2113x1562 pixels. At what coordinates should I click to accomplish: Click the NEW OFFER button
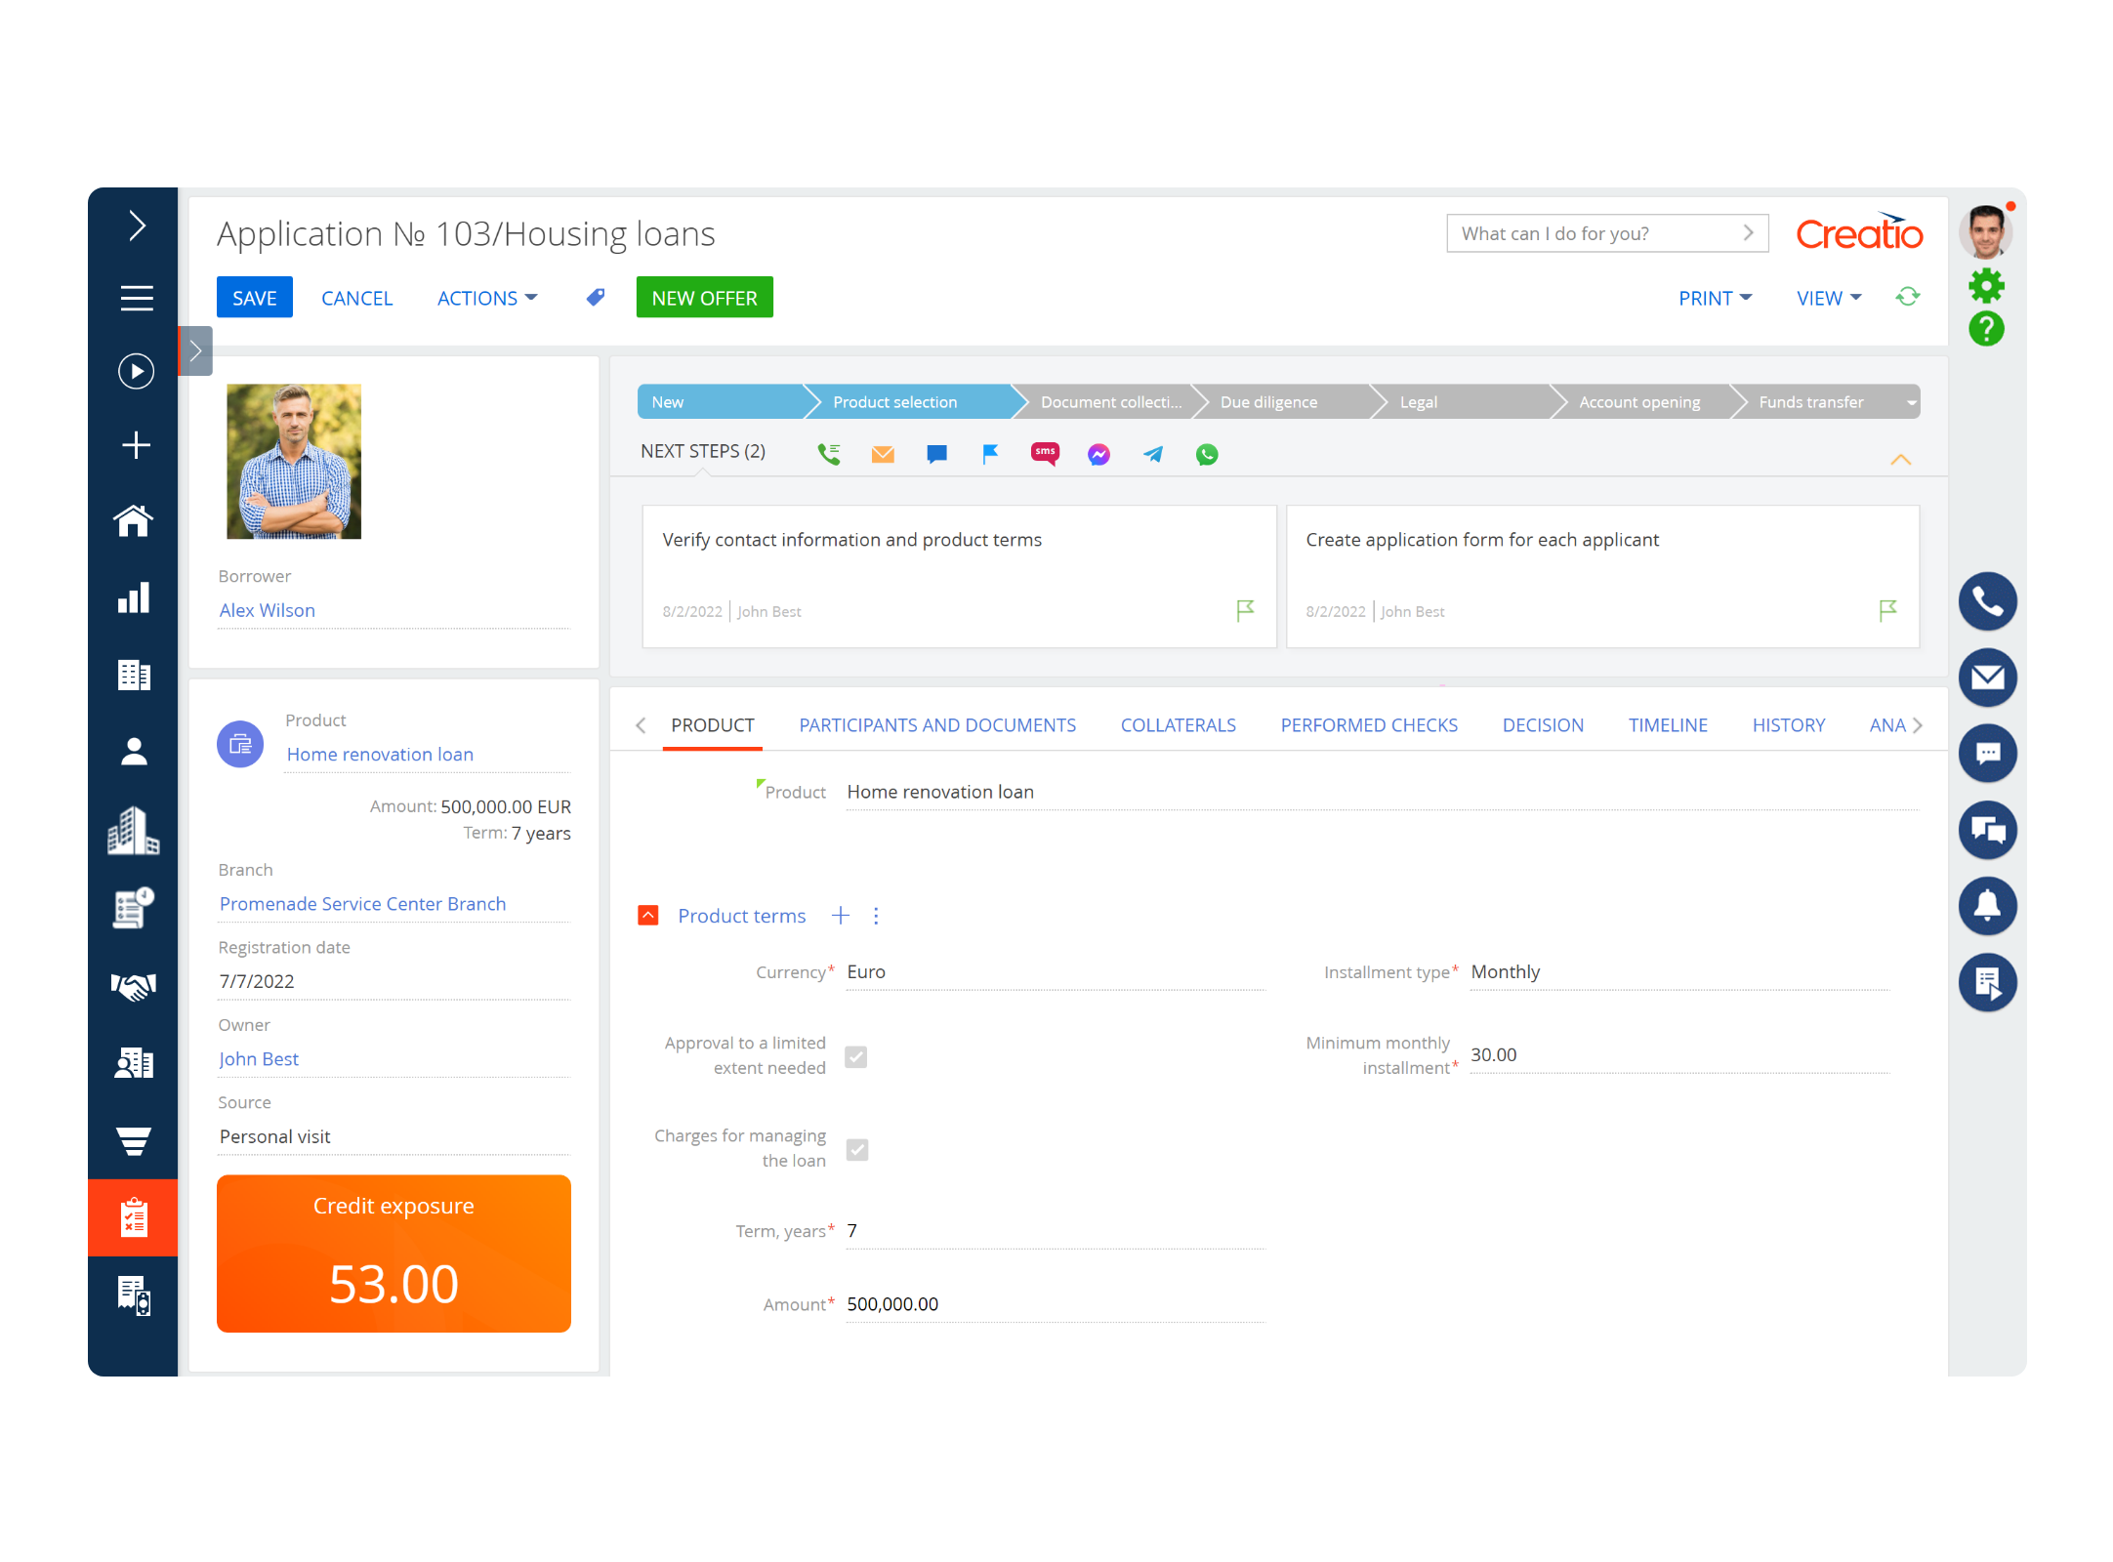click(x=704, y=297)
